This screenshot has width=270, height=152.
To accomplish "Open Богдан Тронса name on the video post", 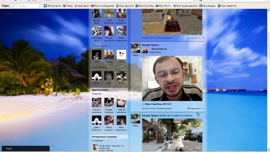I will (x=150, y=45).
